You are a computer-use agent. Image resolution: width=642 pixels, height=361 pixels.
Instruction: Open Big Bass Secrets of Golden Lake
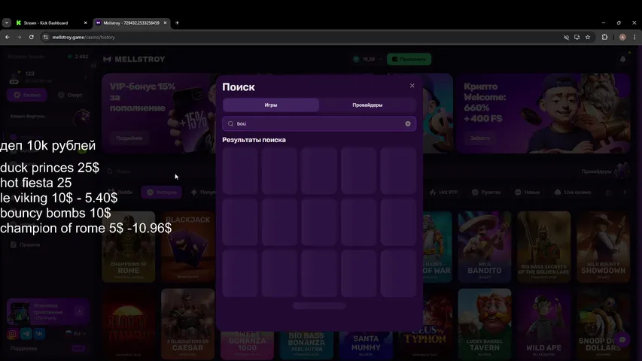pyautogui.click(x=543, y=247)
